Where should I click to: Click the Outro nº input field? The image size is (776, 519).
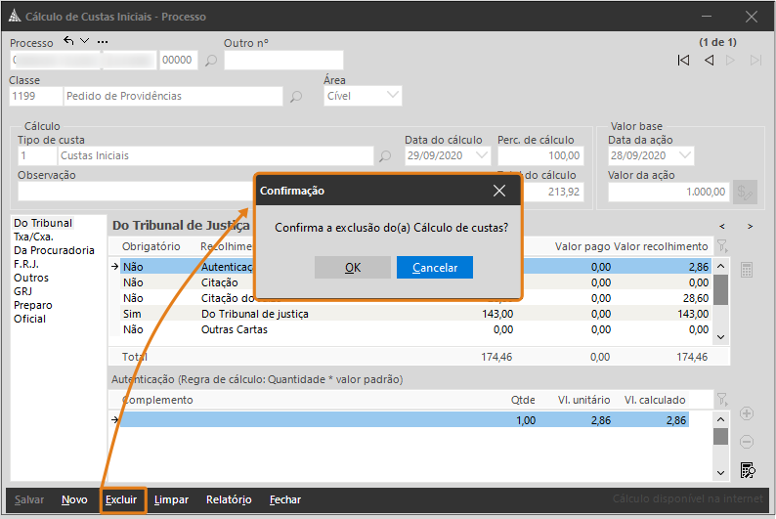[283, 61]
